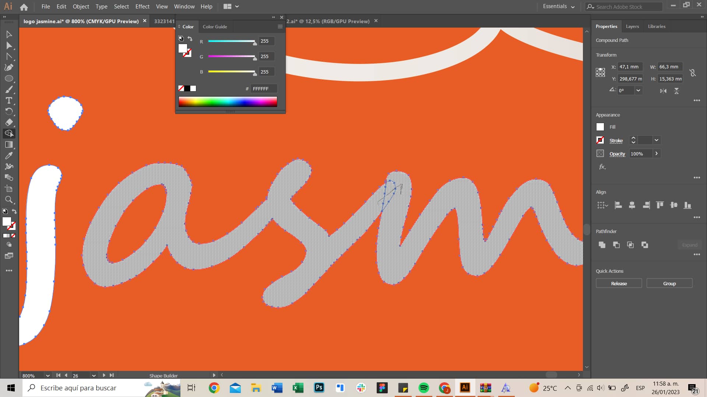
Task: Select a transform reference point
Action: coord(600,72)
